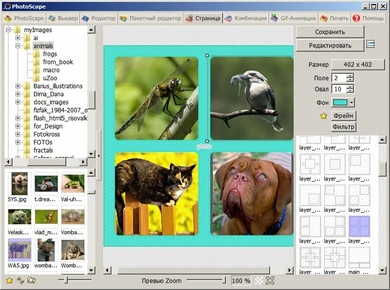The image size is (390, 290).
Task: Open the Фон color dropdown arrow
Action: coord(351,102)
